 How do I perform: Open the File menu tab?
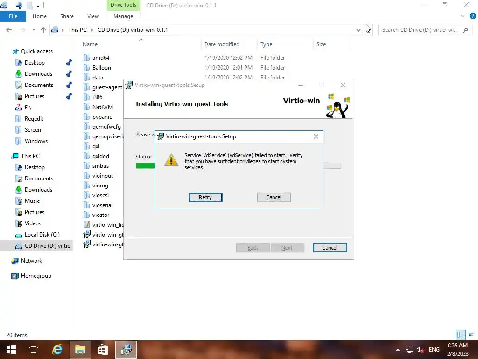(x=13, y=16)
